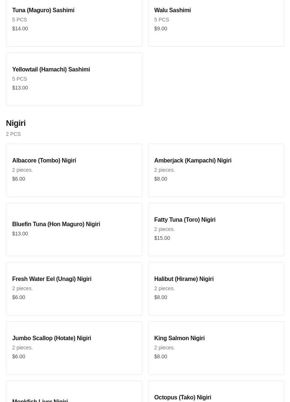The height and width of the screenshot is (402, 290).
Task: Click the Nigiri section heading
Action: coord(16,123)
